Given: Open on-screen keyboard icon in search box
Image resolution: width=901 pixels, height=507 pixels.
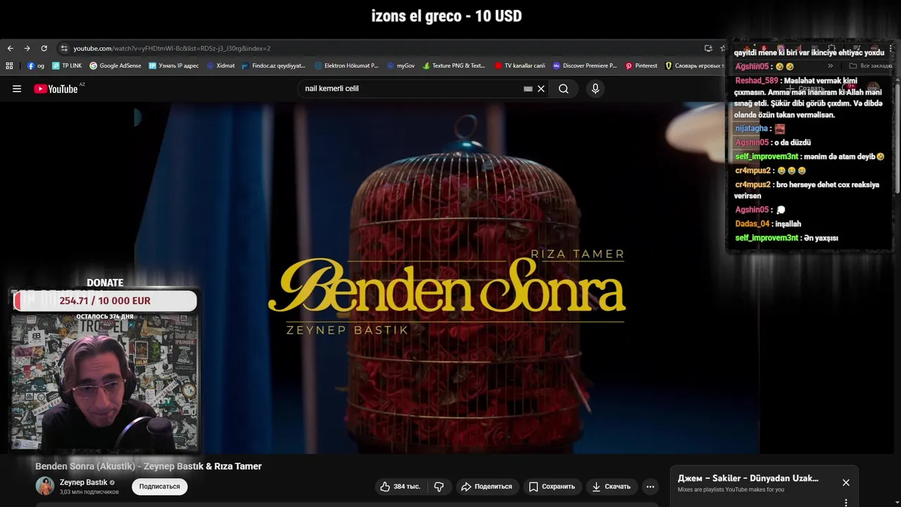Looking at the screenshot, I should (x=528, y=89).
